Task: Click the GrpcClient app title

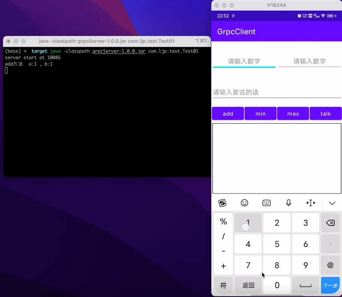Action: [x=236, y=32]
